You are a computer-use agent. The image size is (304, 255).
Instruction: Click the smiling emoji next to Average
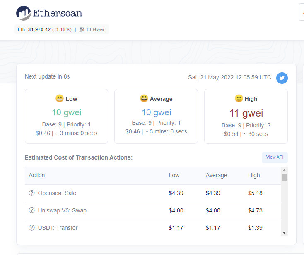pyautogui.click(x=144, y=98)
